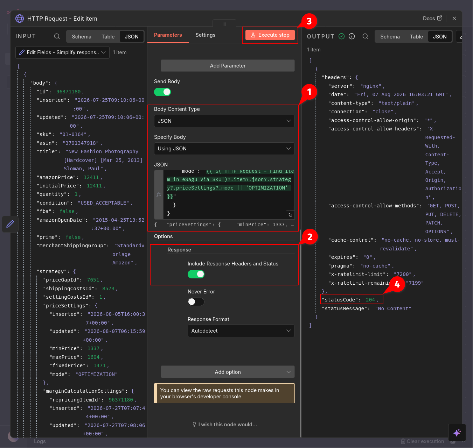Click the OUTPUT success checkmark icon
473x448 pixels.
coord(342,36)
